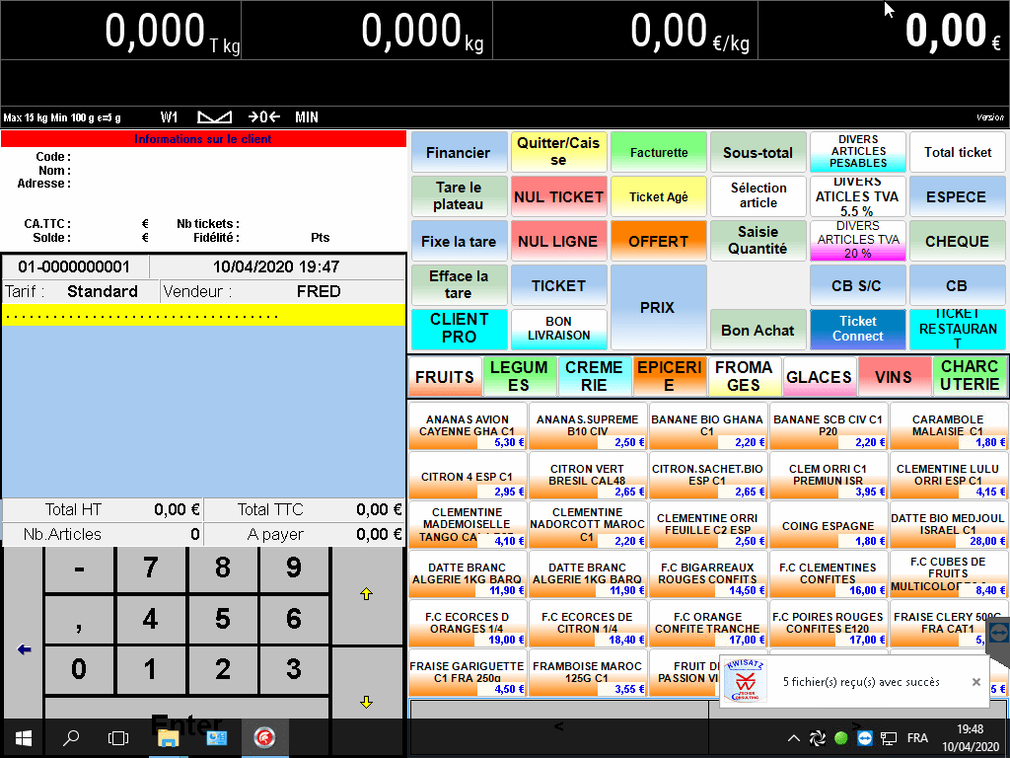The image size is (1010, 758).
Task: Open Facturette button
Action: (x=658, y=153)
